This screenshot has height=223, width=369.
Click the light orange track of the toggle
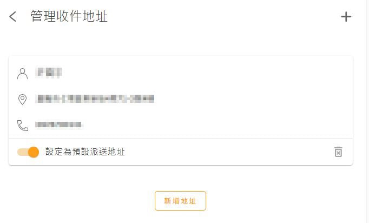22,152
